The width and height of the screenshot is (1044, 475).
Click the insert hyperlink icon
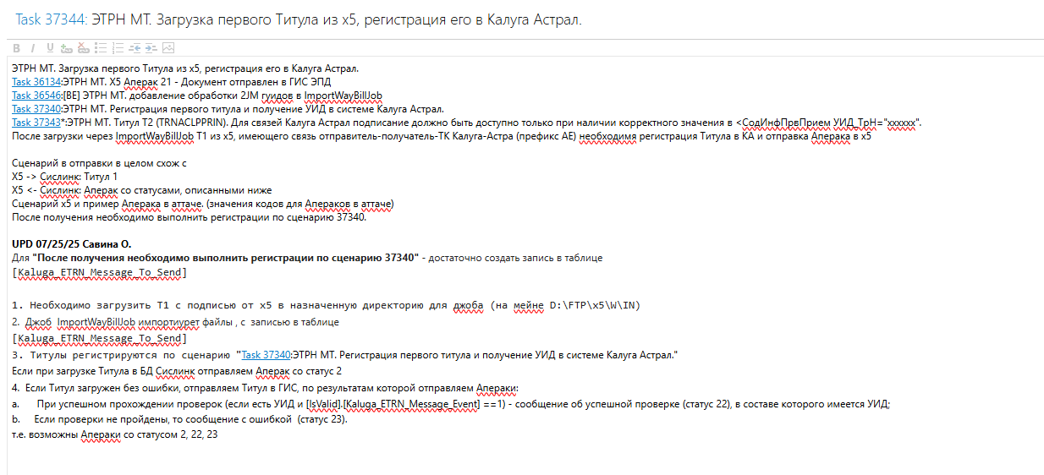pyautogui.click(x=67, y=48)
